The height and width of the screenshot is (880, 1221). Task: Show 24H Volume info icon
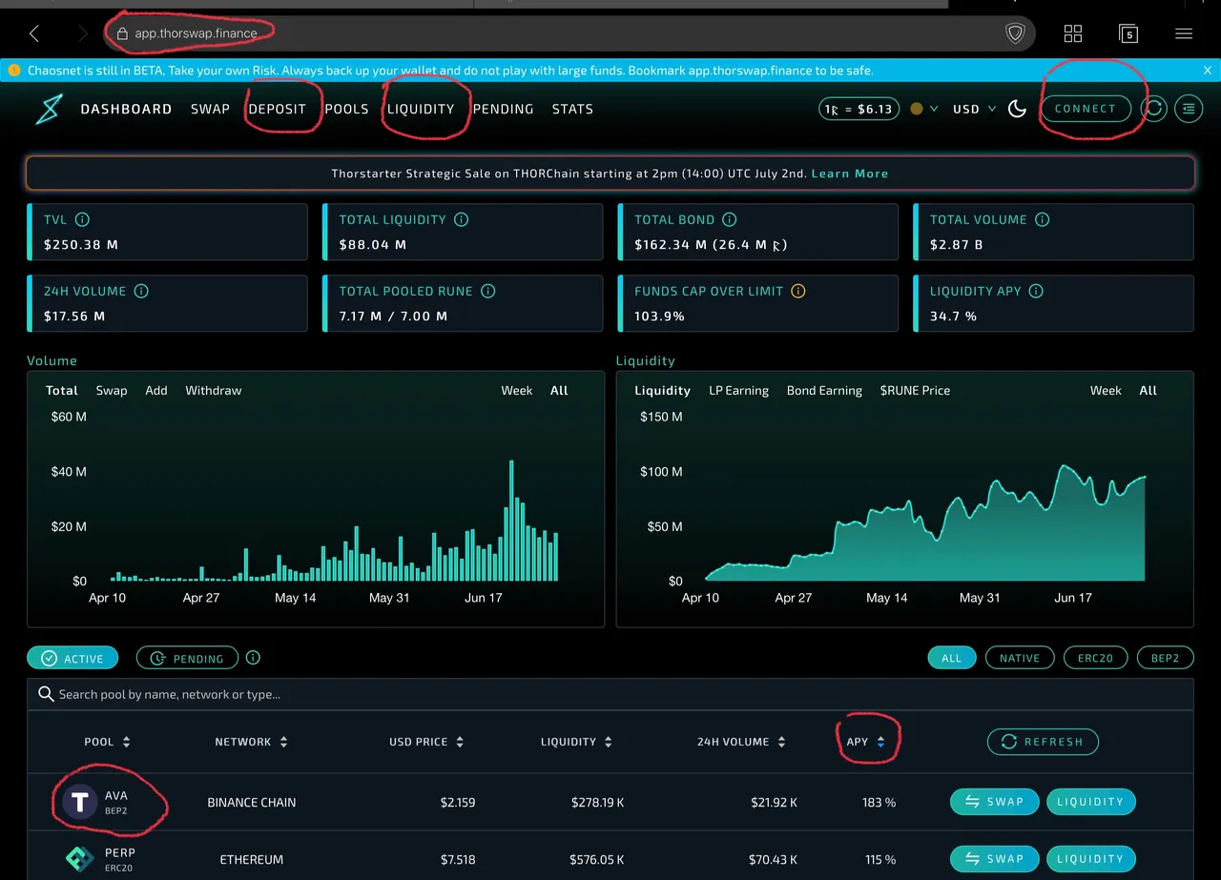[x=141, y=291]
